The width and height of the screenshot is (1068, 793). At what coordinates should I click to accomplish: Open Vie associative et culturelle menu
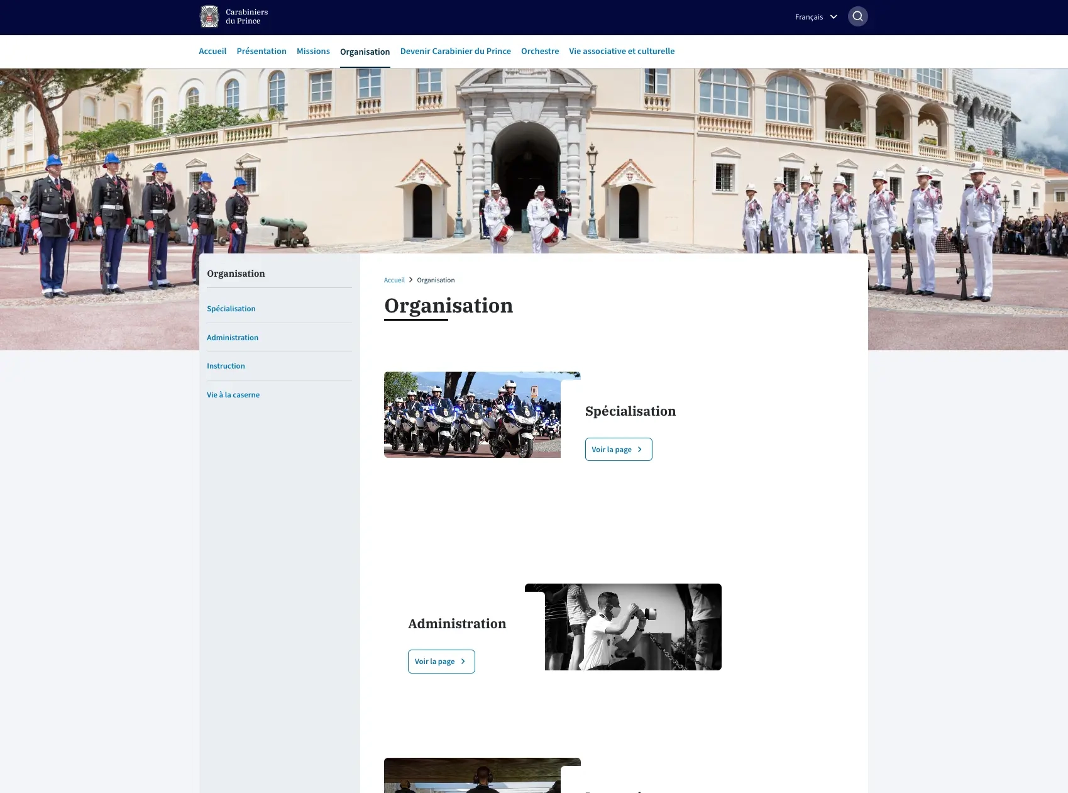click(622, 52)
